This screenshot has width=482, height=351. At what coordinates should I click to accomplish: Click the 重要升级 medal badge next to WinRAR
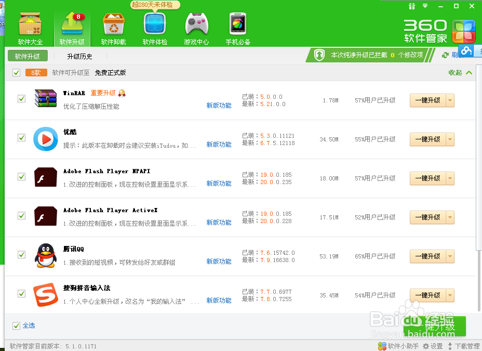(122, 93)
